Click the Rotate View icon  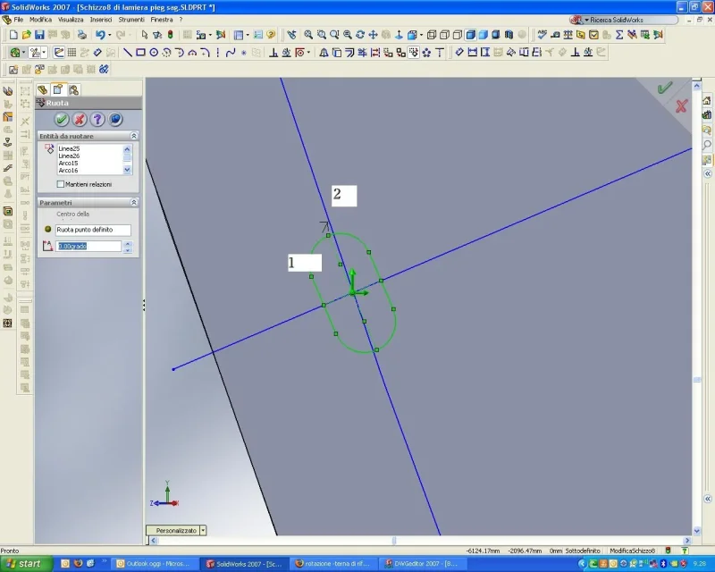click(x=360, y=35)
